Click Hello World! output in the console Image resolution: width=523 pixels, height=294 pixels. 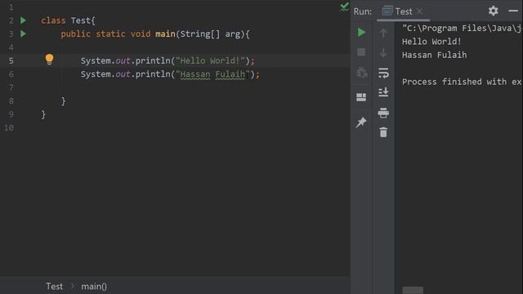[431, 42]
